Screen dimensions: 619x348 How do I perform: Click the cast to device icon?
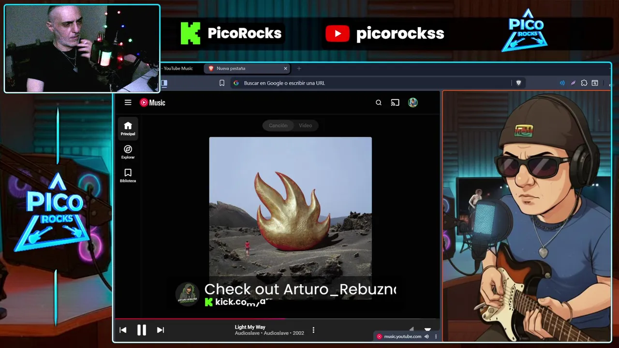click(x=395, y=102)
